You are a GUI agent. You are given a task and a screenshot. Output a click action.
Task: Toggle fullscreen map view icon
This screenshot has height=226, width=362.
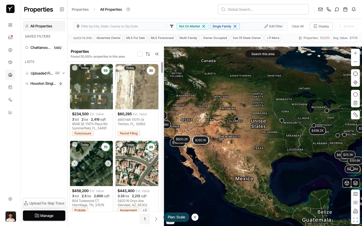[355, 220]
